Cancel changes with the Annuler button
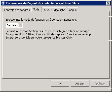The height and width of the screenshot is (92, 112). point(80,84)
